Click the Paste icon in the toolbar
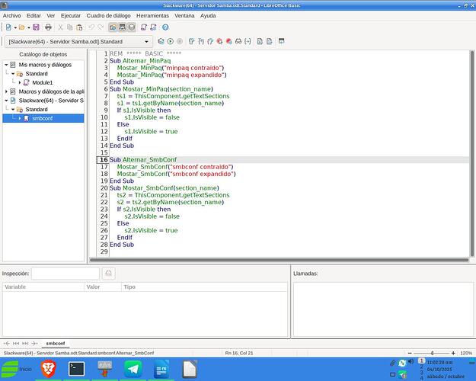The width and height of the screenshot is (476, 381). pyautogui.click(x=81, y=27)
